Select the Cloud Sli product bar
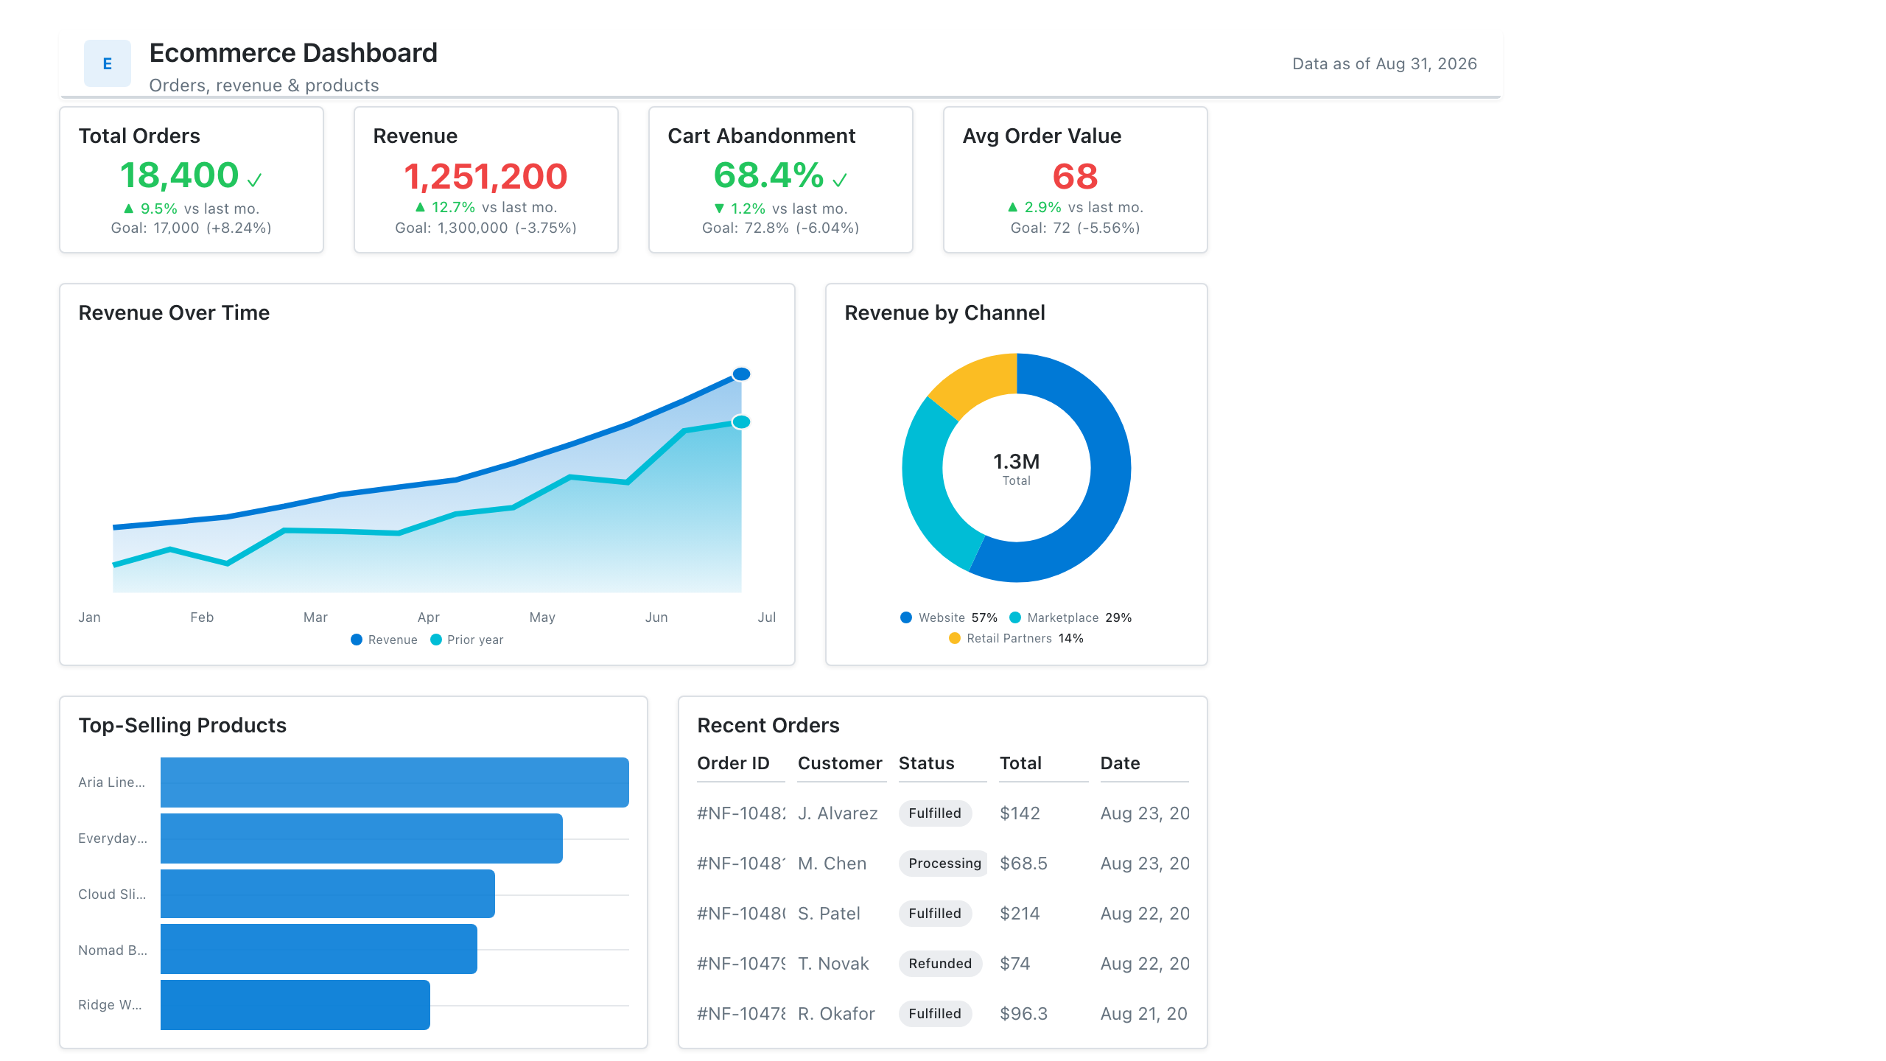Screen dimensions: 1886x1061 pos(327,894)
